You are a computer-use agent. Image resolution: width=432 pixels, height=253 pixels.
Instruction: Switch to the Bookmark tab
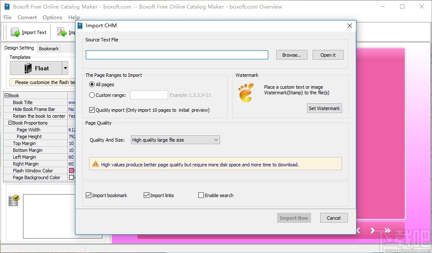coord(48,48)
